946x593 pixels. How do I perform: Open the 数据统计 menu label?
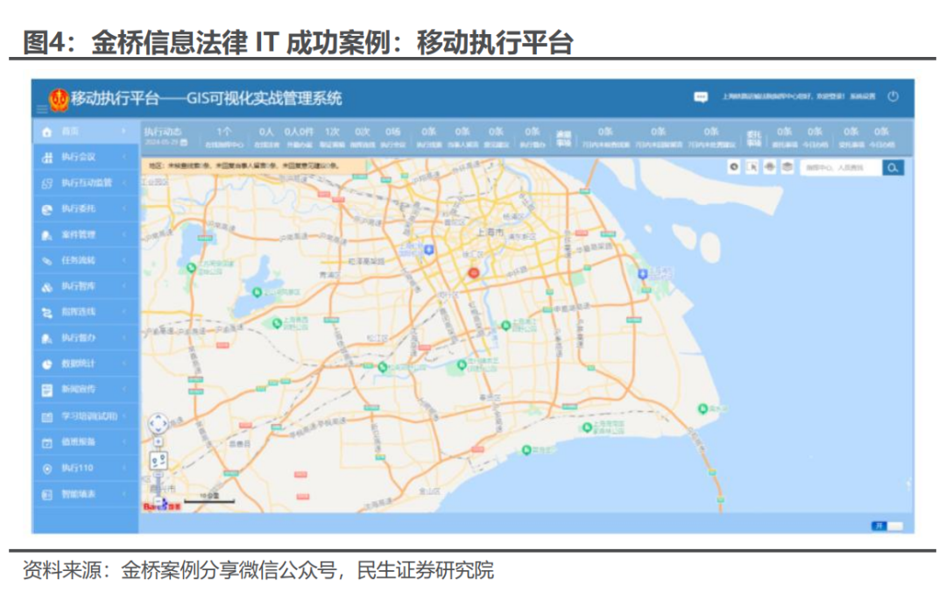(79, 364)
